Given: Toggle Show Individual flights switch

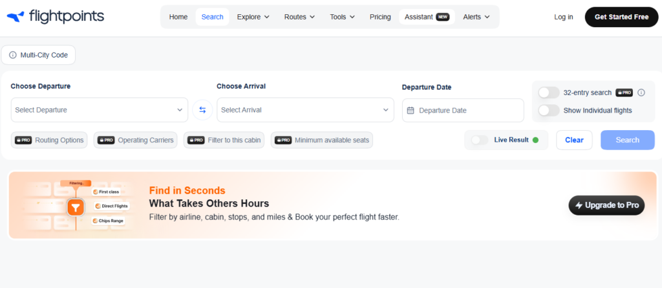Looking at the screenshot, I should [x=549, y=111].
